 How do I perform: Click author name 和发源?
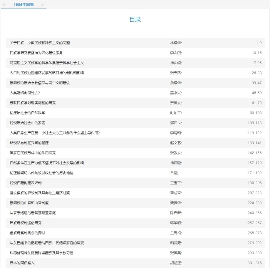175,243
